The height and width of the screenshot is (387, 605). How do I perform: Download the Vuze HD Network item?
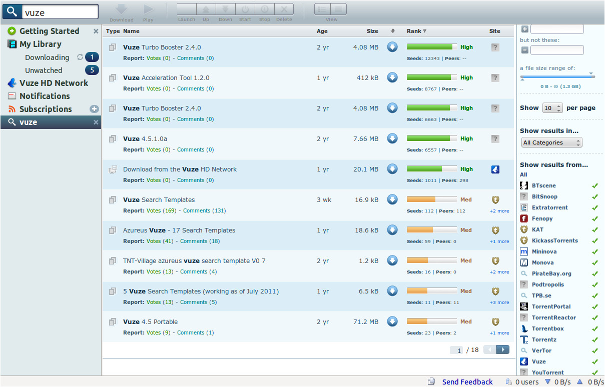[x=392, y=169]
